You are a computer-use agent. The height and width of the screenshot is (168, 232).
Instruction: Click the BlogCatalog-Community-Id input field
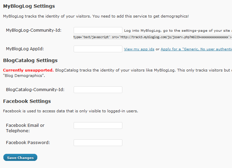point(98,90)
